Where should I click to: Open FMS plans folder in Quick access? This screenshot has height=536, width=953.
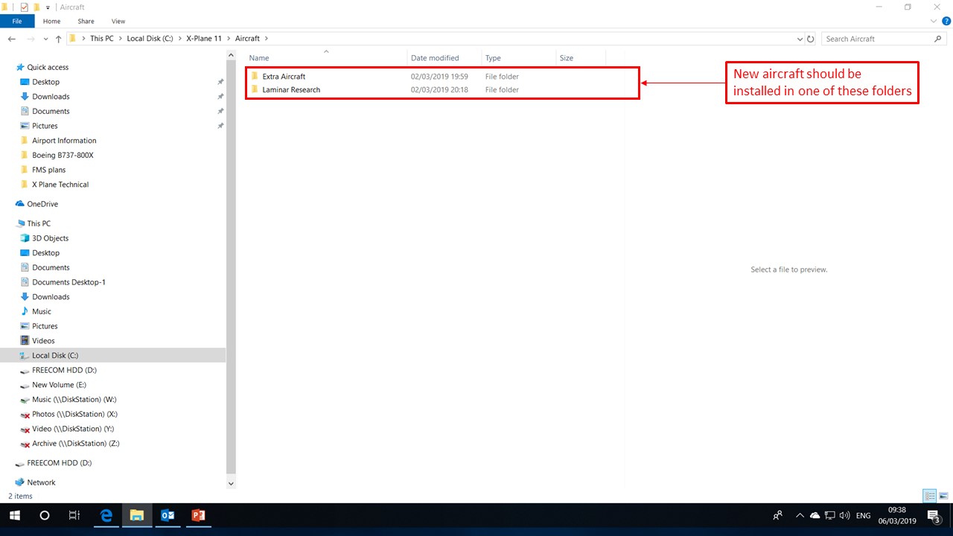tap(48, 170)
